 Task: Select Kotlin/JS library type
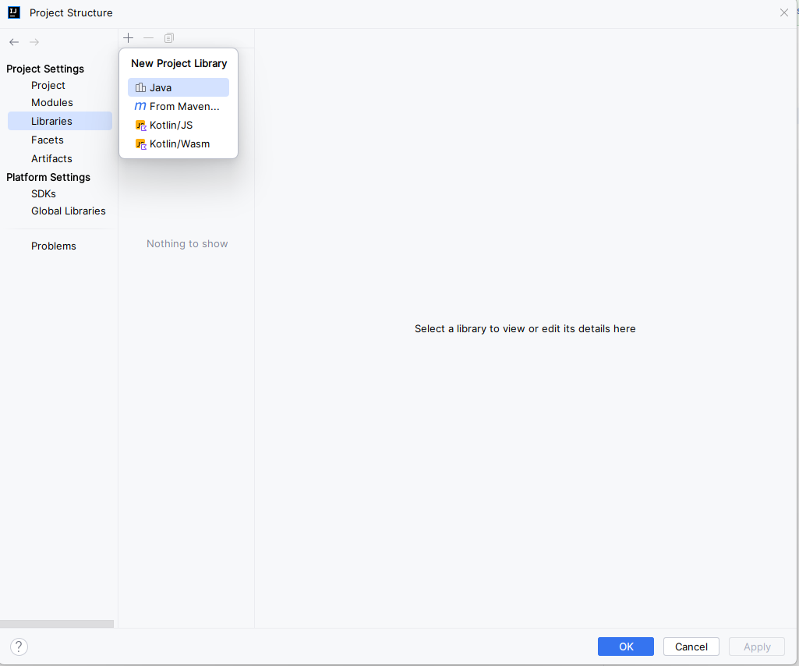pos(179,125)
